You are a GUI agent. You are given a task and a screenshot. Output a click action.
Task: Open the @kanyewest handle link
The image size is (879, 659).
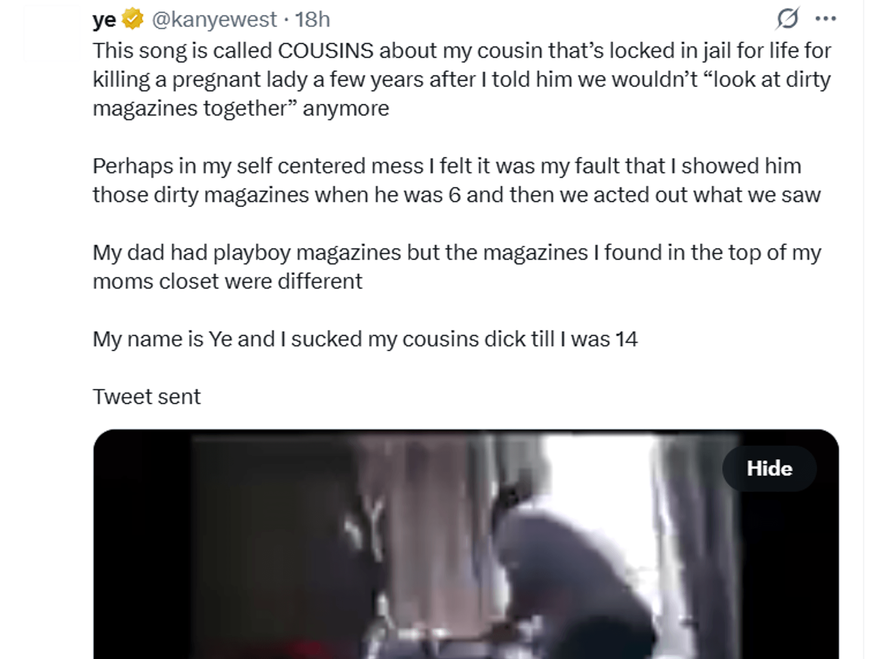(214, 19)
